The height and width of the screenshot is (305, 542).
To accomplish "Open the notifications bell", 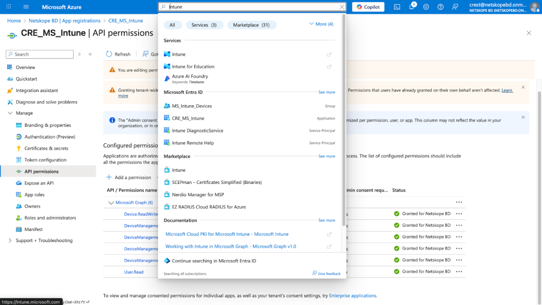I will click(412, 6).
